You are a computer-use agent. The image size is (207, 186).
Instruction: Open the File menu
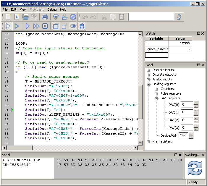[x=5, y=9]
